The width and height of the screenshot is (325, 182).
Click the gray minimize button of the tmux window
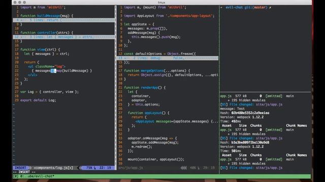(20, 2)
